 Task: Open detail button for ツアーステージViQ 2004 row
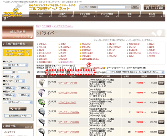pos(161,112)
